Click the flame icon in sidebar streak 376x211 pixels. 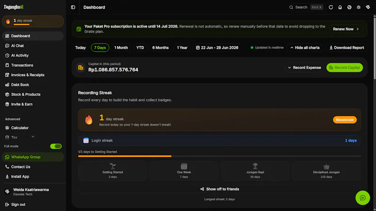tap(8, 22)
